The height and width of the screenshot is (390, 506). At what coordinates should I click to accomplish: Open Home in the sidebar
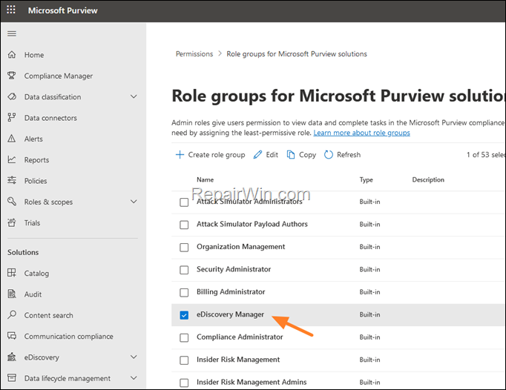(34, 55)
